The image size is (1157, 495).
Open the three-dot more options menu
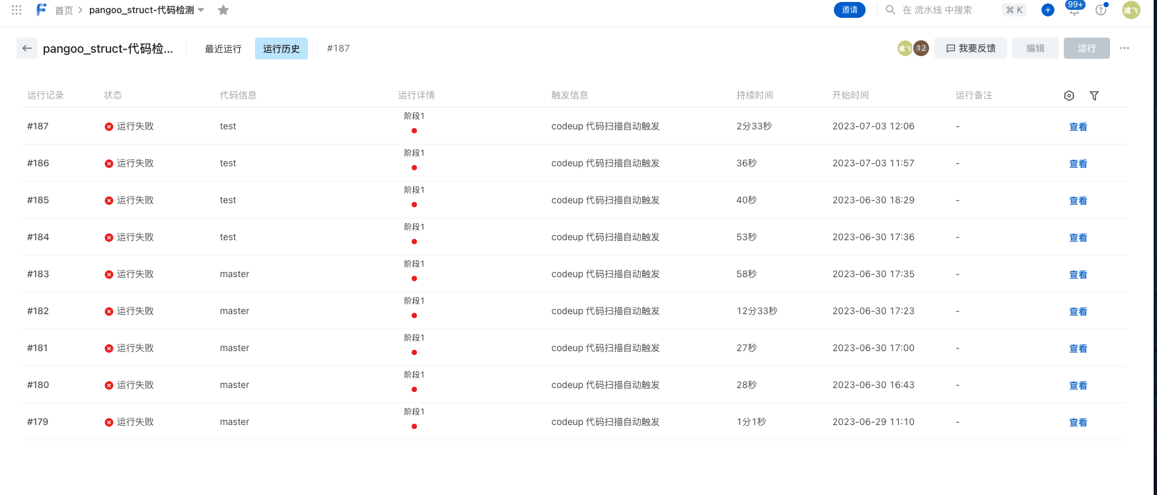[x=1125, y=48]
